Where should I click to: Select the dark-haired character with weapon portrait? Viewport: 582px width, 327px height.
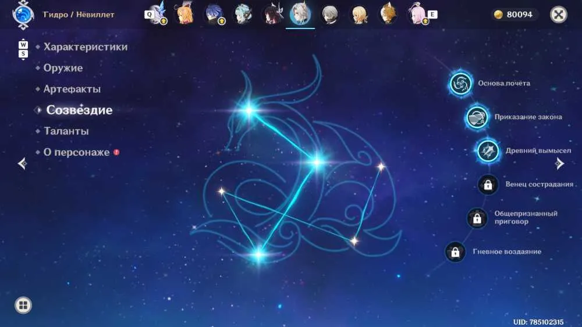click(272, 14)
